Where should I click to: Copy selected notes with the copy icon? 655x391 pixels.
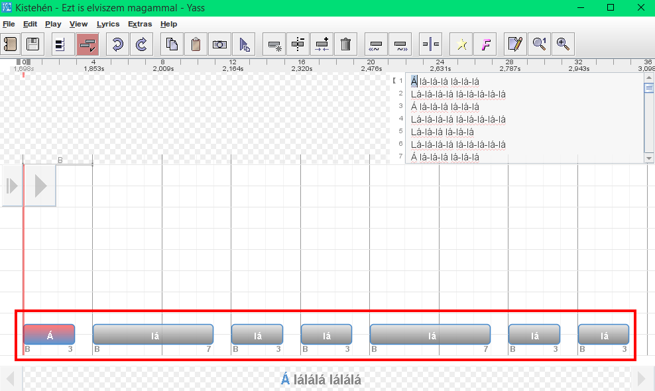coord(172,44)
